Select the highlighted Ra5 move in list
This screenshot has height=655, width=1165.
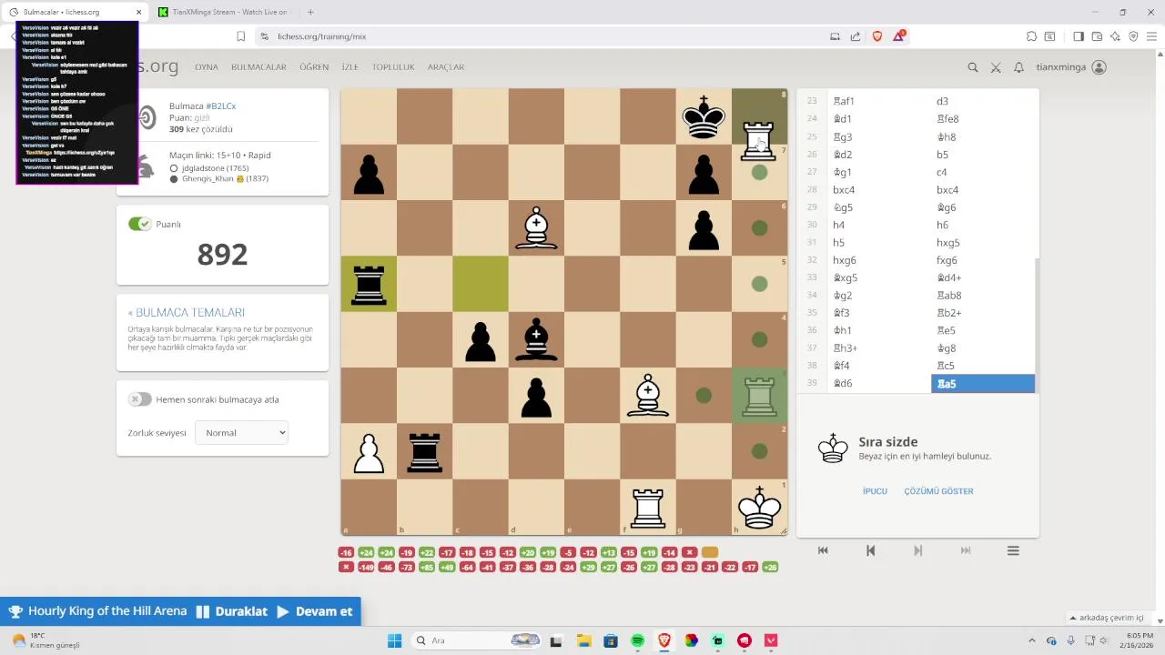(983, 383)
